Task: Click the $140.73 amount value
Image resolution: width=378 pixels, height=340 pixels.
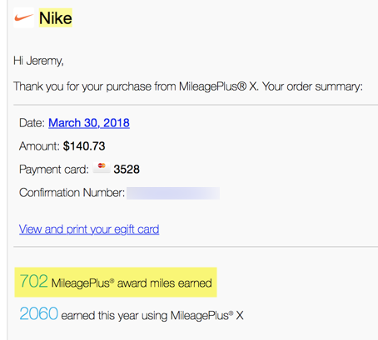Action: coord(84,146)
